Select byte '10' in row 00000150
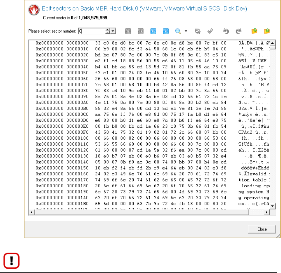Image resolution: width=281 pixels, height=273 pixels. (x=98, y=168)
